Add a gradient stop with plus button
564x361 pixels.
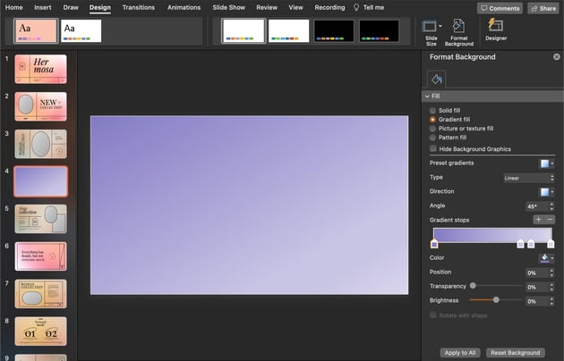coord(537,219)
